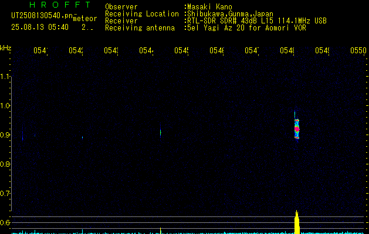The width and height of the screenshot is (369, 234).
Task: Select the RTL-SDR SDR# 114.1MHz USB receiver text
Action: [x=257, y=21]
